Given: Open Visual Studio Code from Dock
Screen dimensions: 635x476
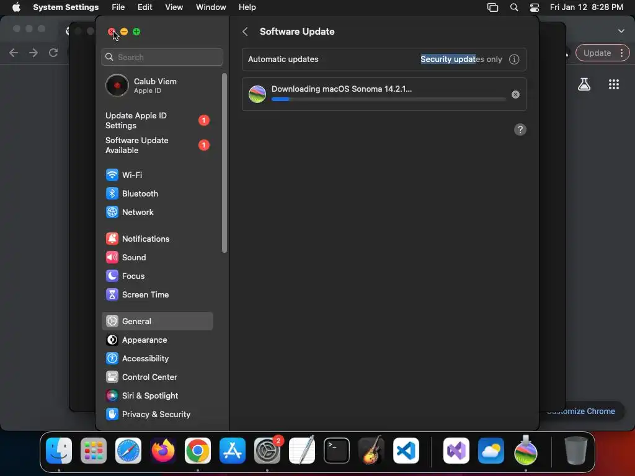Looking at the screenshot, I should pyautogui.click(x=406, y=451).
